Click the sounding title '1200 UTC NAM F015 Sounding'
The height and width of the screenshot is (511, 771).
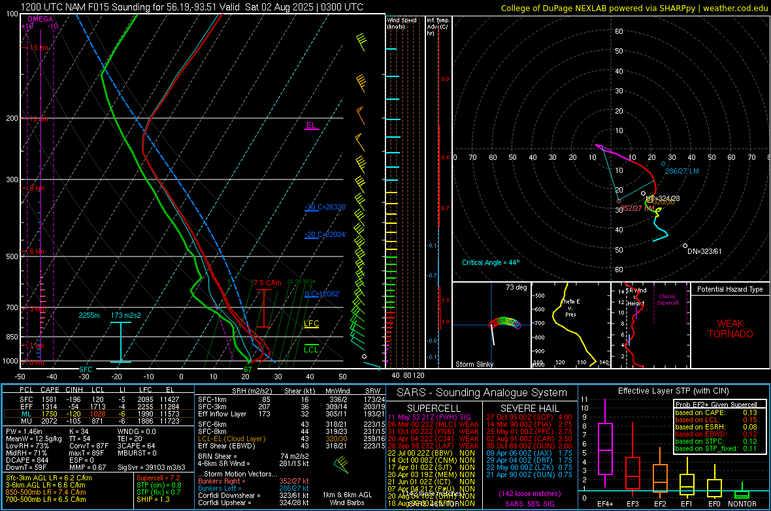pos(85,7)
